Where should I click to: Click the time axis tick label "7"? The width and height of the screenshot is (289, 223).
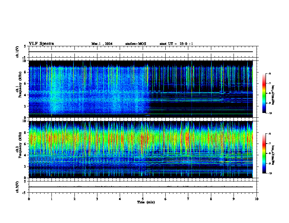point(188,199)
